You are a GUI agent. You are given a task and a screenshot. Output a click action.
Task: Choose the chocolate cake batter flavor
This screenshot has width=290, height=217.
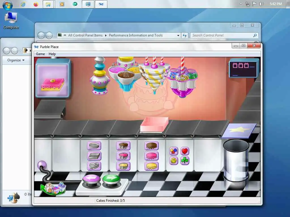[123, 146]
